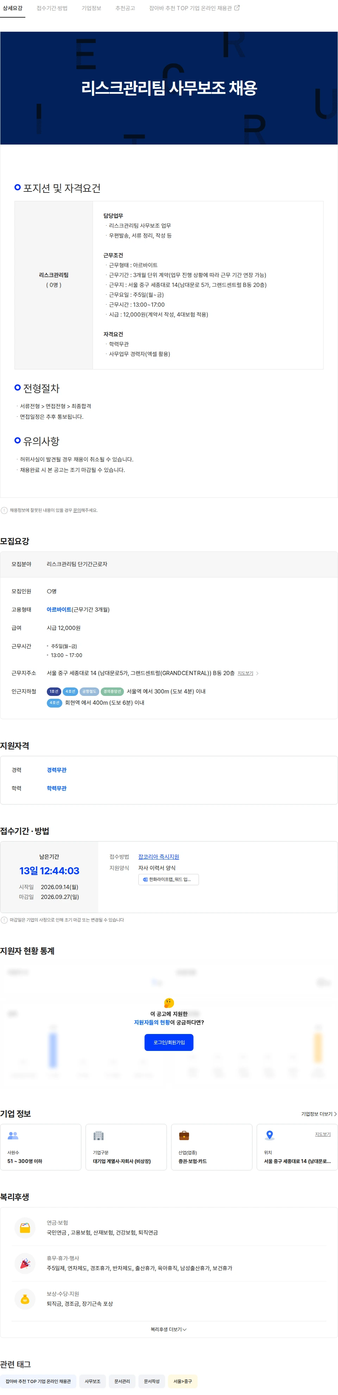338x1395 pixels.
Task: Click the 아르바이트 employment type link
Action: click(59, 610)
